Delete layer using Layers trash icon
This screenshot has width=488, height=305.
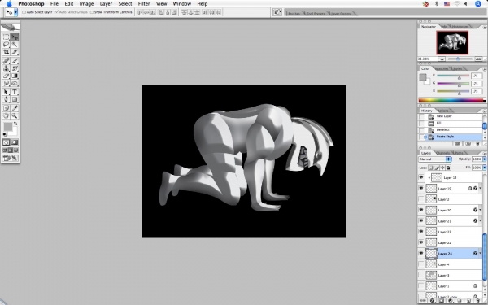pyautogui.click(x=478, y=301)
